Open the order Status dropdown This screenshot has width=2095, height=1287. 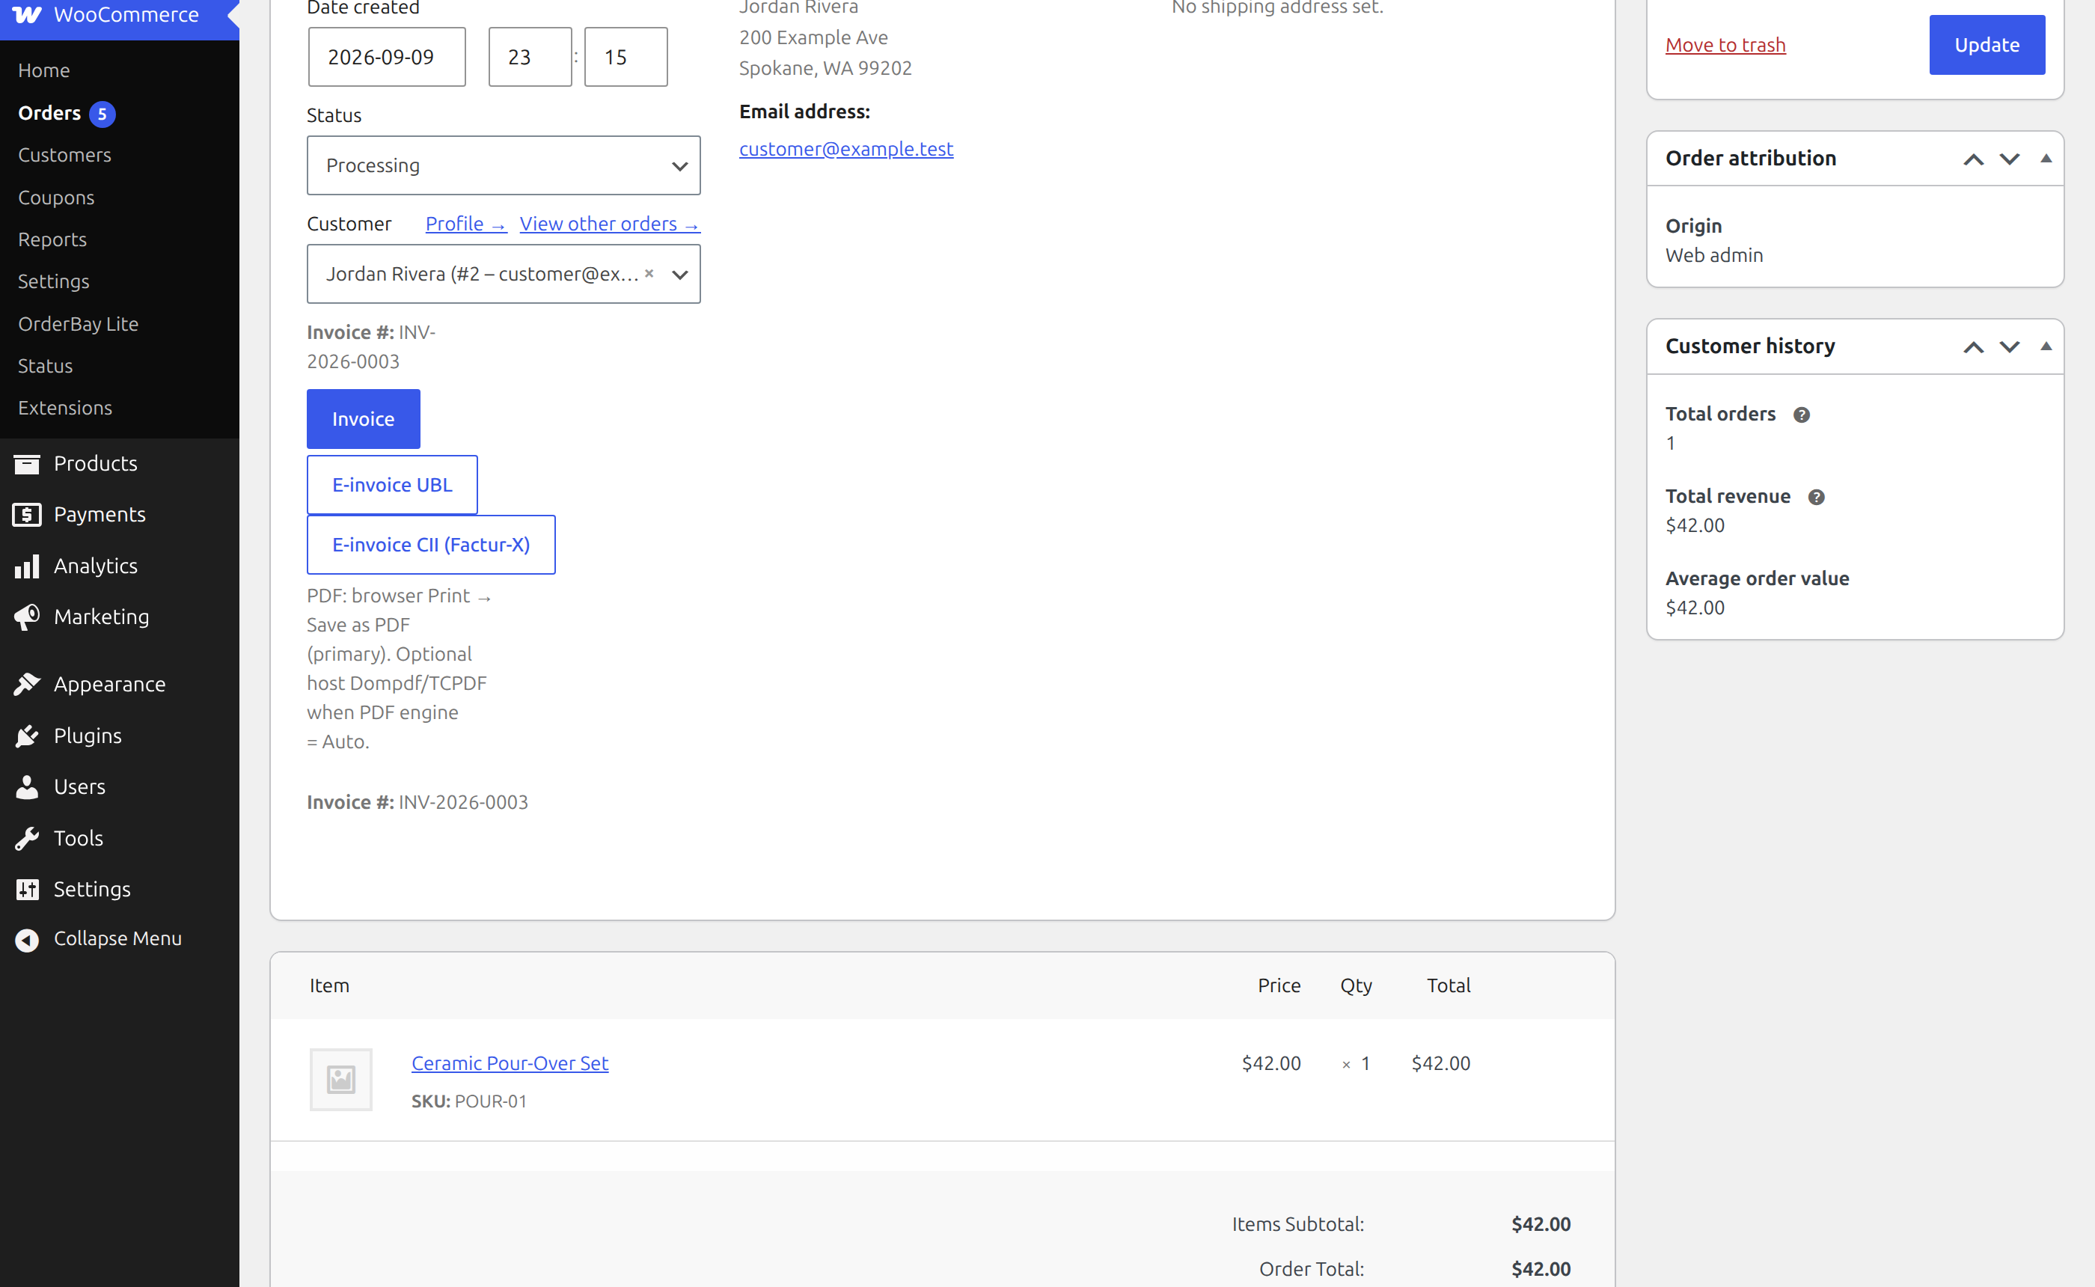click(x=504, y=165)
